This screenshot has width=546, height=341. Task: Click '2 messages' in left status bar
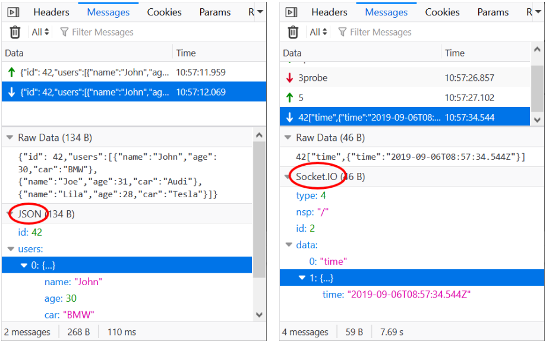(27, 332)
